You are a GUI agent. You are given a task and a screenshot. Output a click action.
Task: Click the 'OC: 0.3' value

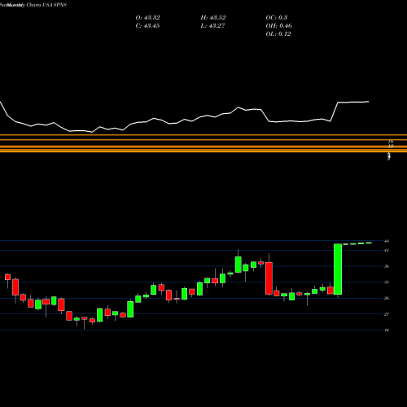pyautogui.click(x=276, y=18)
